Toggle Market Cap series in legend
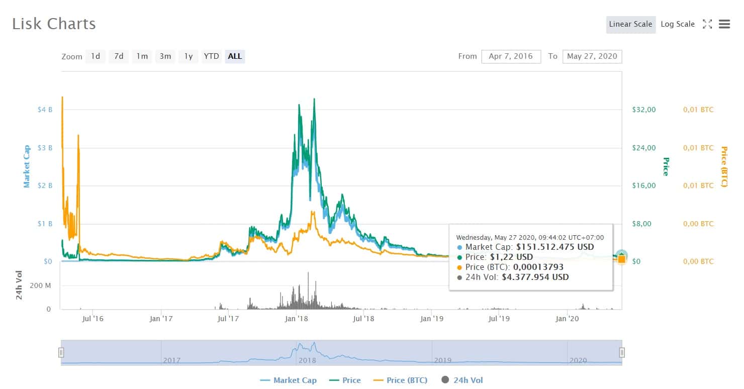 tap(288, 380)
